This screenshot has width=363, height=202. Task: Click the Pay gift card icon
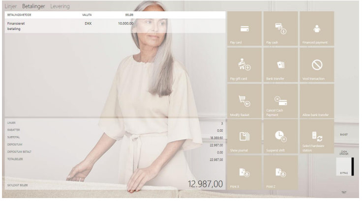click(x=244, y=64)
